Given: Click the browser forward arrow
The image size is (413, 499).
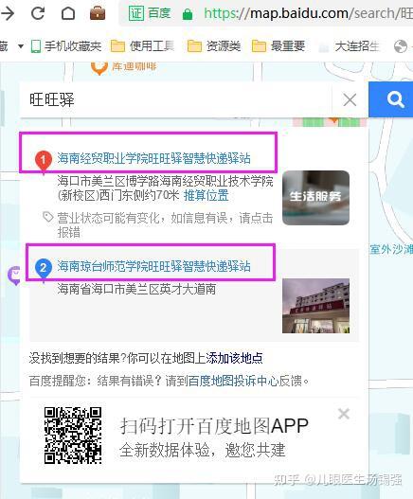Looking at the screenshot, I should [x=7, y=13].
